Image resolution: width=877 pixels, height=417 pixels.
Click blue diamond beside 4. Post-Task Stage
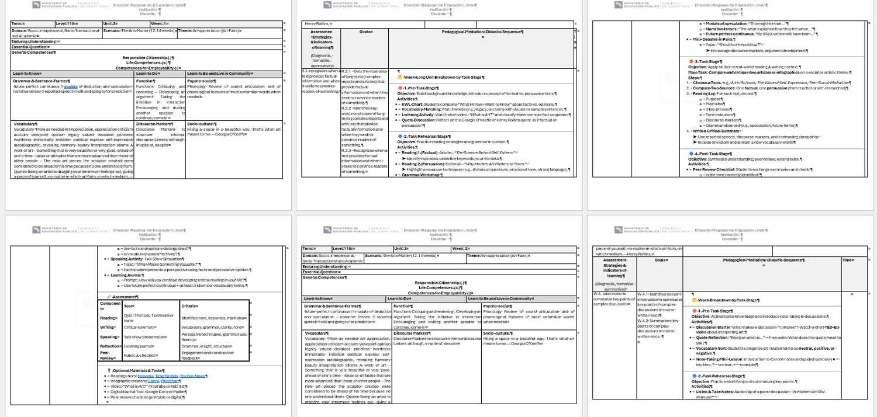[x=691, y=154]
